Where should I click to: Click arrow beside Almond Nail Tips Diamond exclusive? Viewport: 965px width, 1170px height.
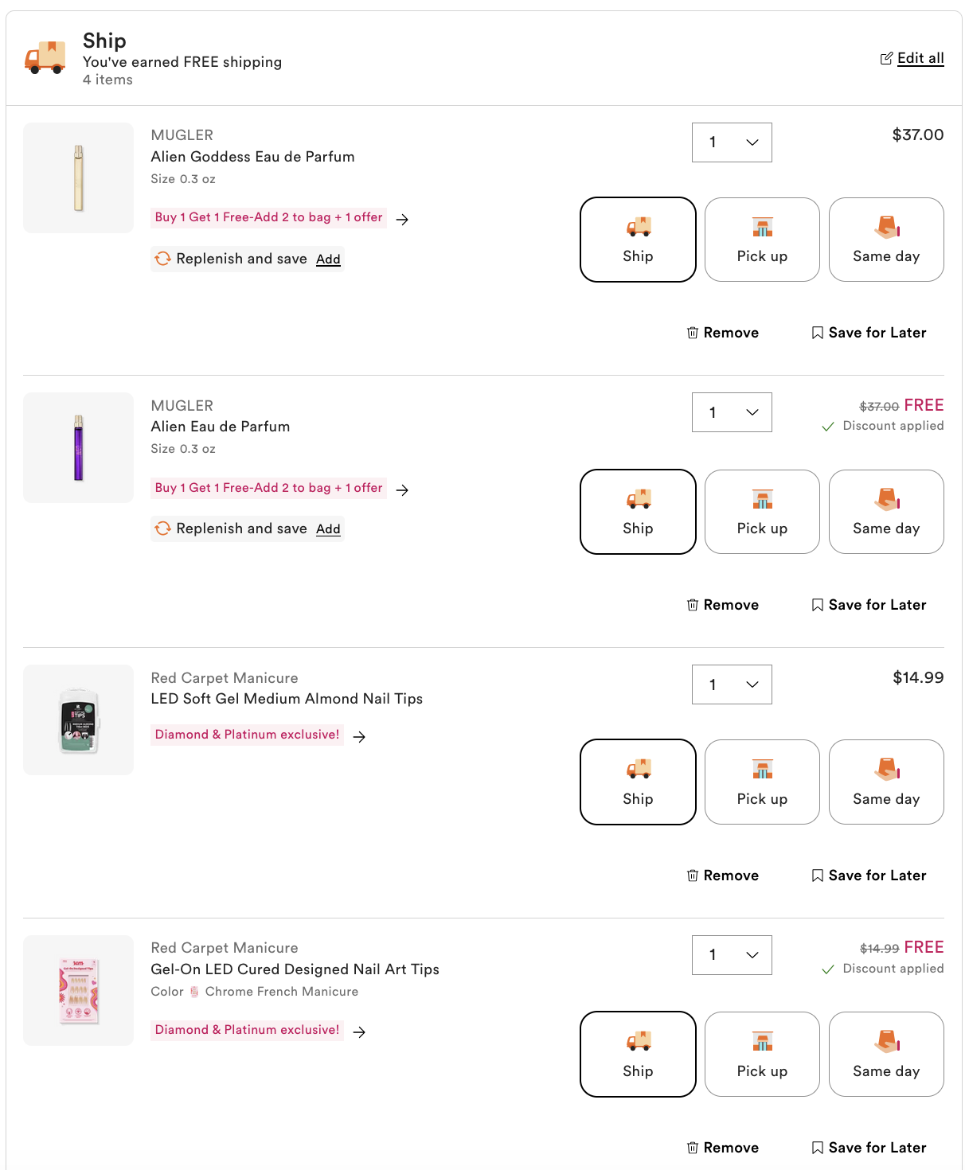tap(360, 737)
